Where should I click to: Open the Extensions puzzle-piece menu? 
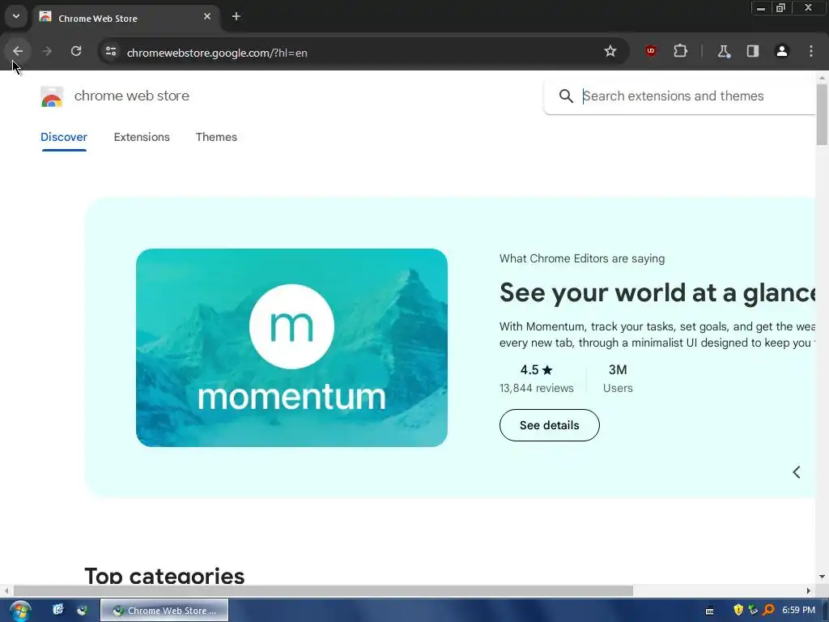[680, 51]
